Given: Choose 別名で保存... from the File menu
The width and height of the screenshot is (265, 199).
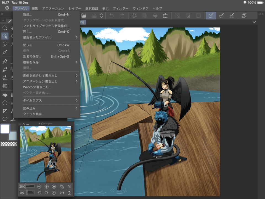Looking at the screenshot, I should (32, 57).
